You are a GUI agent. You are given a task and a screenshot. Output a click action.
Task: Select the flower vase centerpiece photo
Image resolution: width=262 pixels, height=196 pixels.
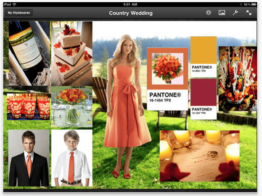71,107
